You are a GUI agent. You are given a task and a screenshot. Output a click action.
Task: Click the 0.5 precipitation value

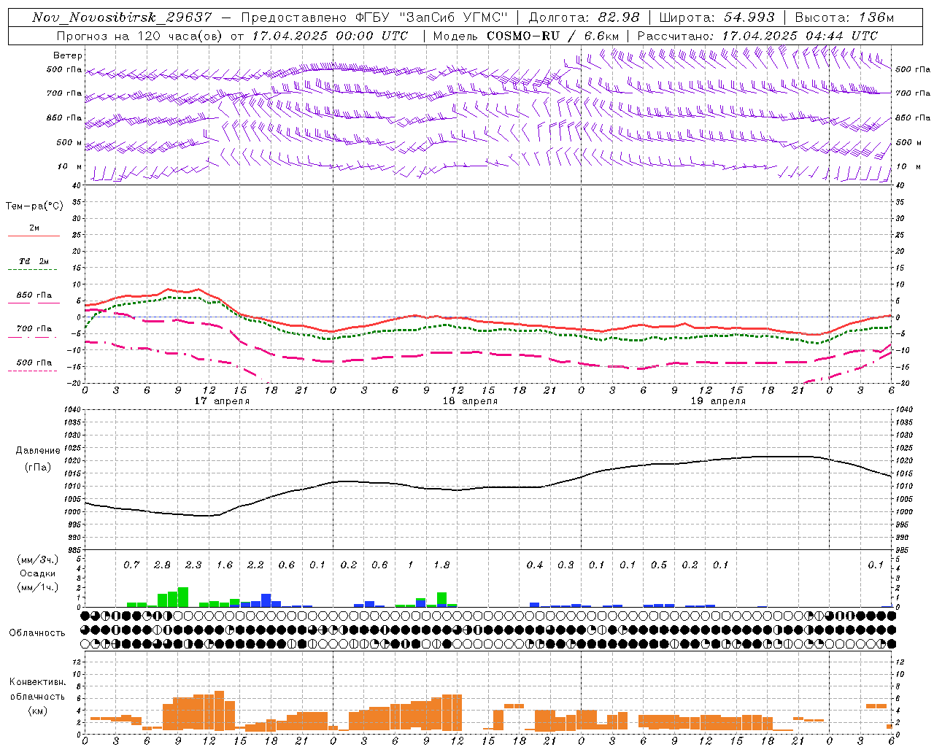[x=659, y=565]
